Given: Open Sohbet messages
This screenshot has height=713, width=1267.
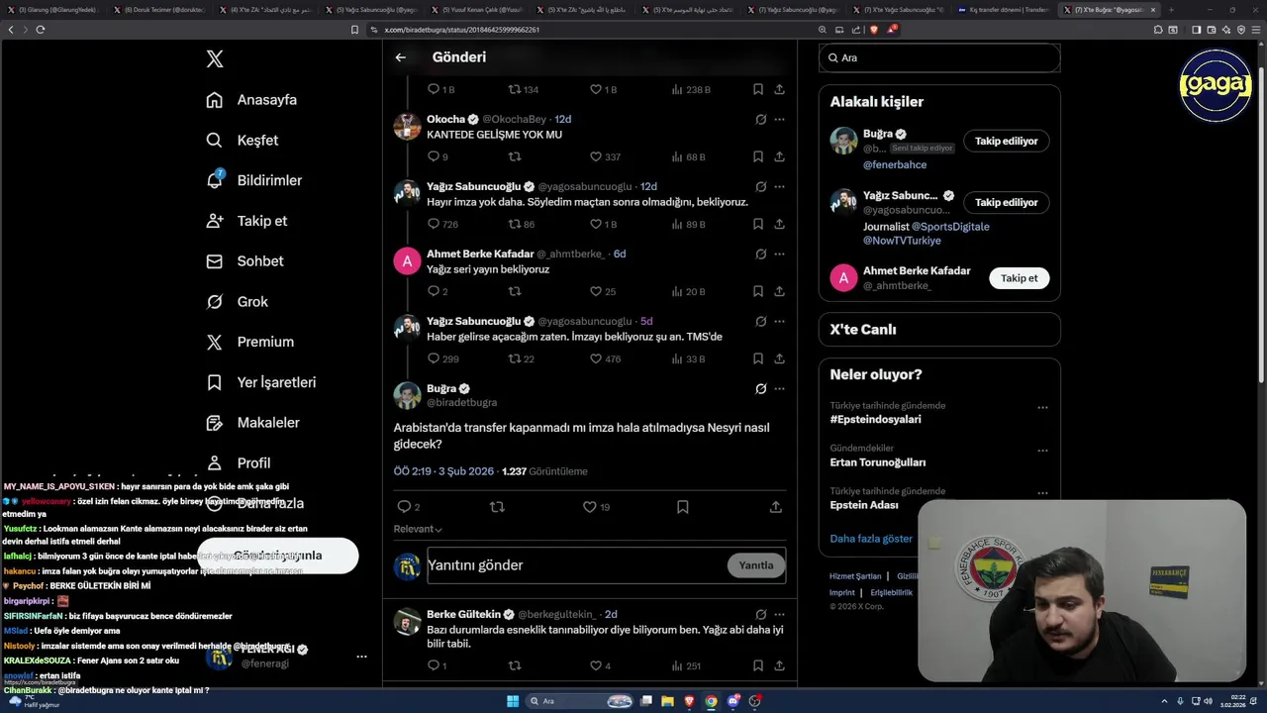Looking at the screenshot, I should coord(244,261).
